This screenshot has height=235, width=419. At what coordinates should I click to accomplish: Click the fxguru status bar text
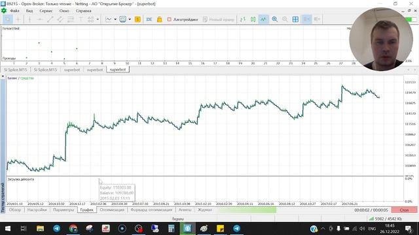pos(178,219)
